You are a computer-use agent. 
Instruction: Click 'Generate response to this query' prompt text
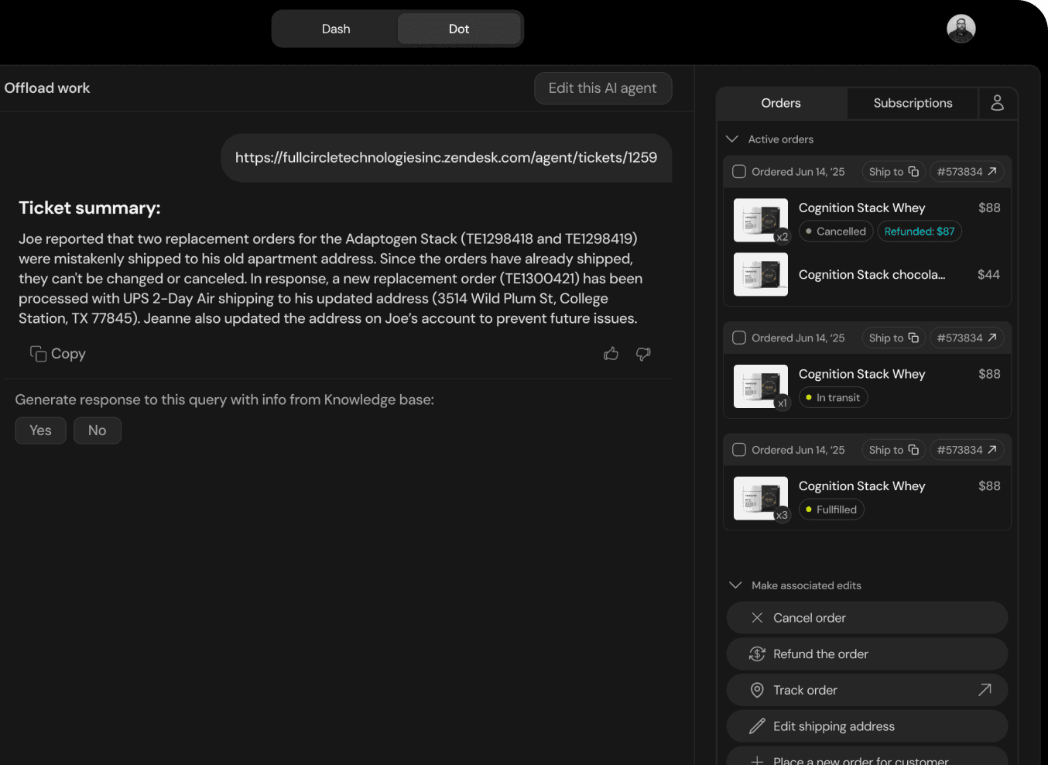224,400
